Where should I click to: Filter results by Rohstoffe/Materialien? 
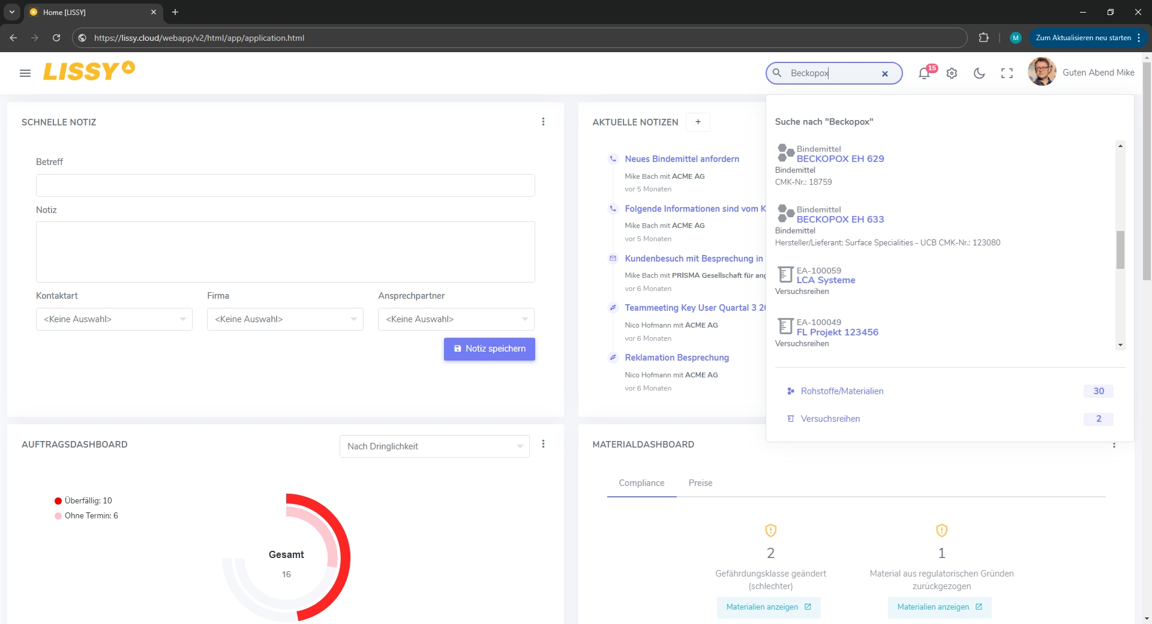click(842, 391)
